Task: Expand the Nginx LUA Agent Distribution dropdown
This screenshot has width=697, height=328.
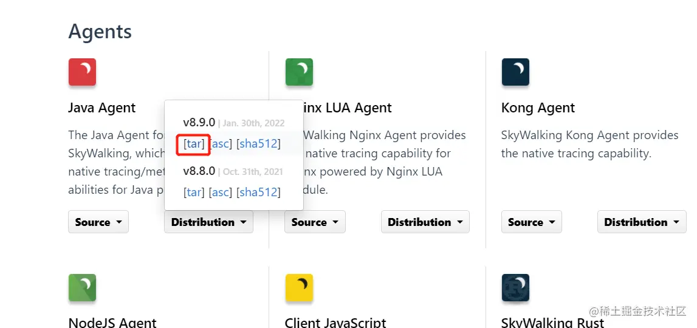Action: point(425,222)
